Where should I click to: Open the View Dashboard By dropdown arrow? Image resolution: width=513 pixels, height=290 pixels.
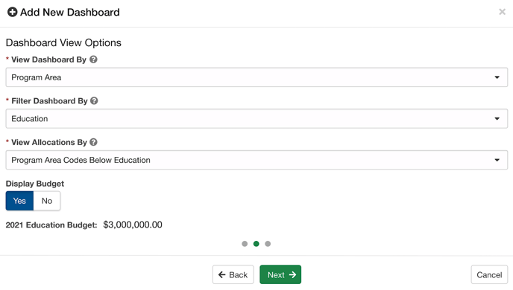[x=497, y=77]
